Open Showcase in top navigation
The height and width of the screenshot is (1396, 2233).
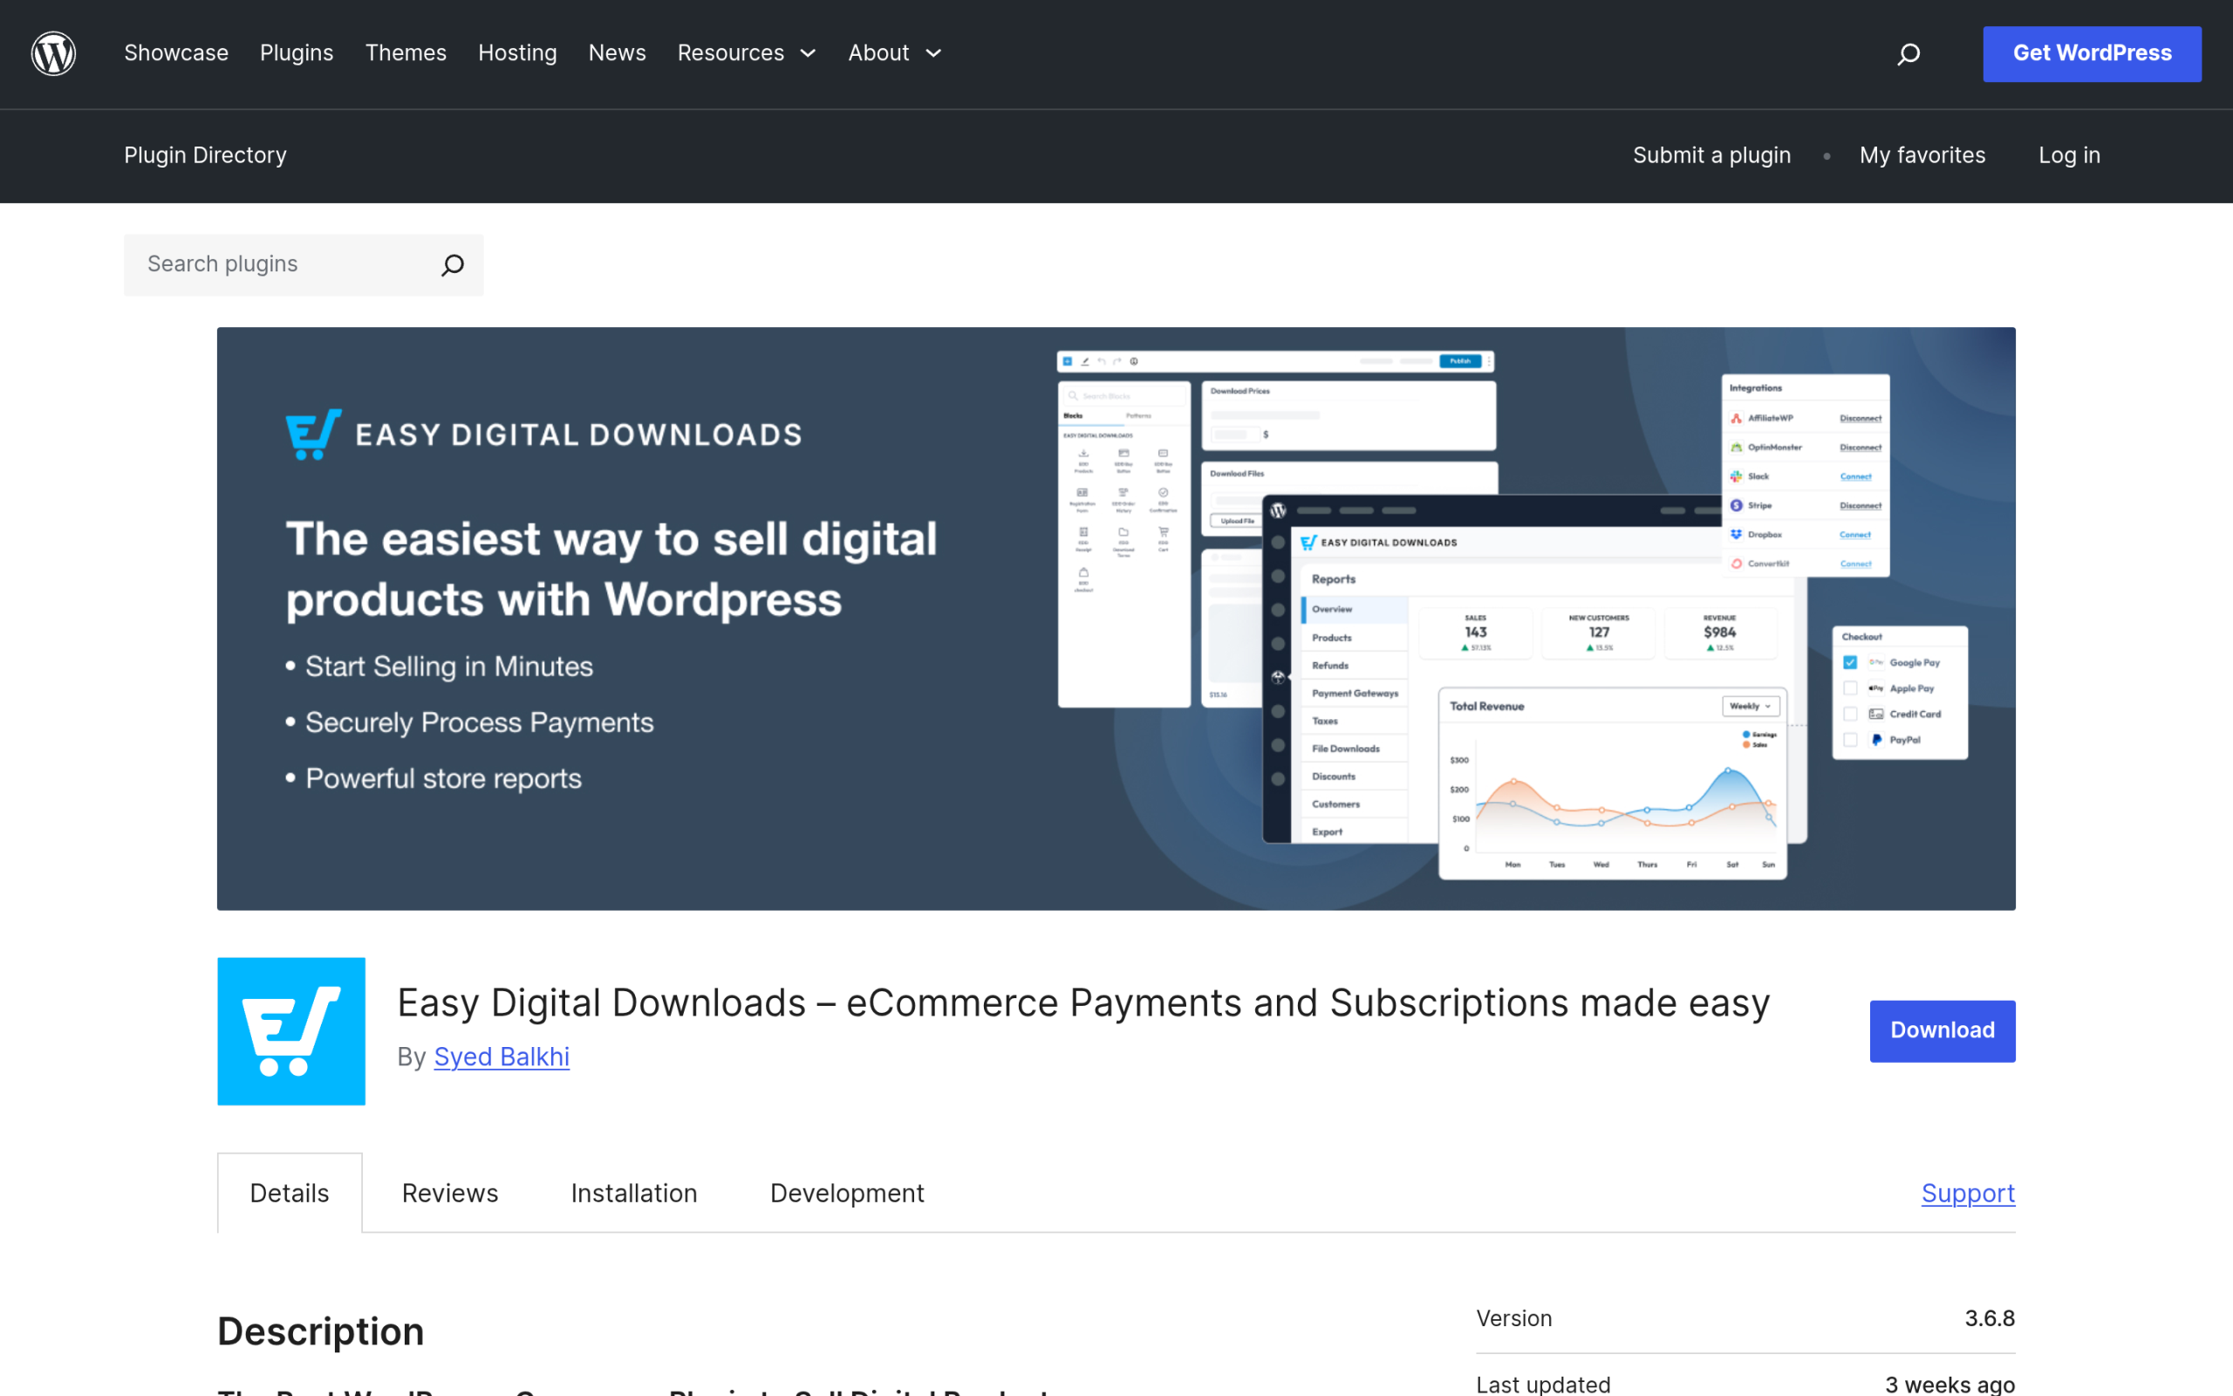[x=176, y=53]
